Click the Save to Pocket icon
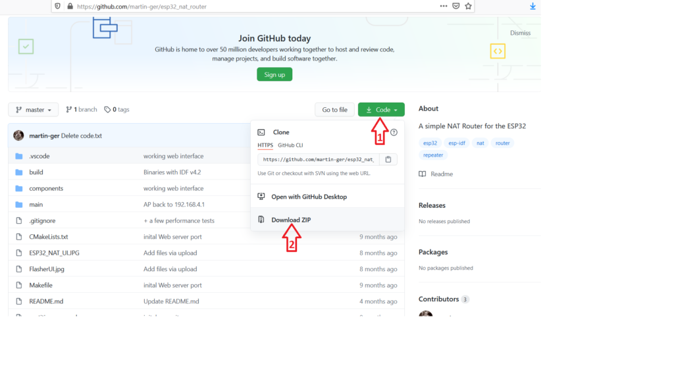 [x=456, y=6]
